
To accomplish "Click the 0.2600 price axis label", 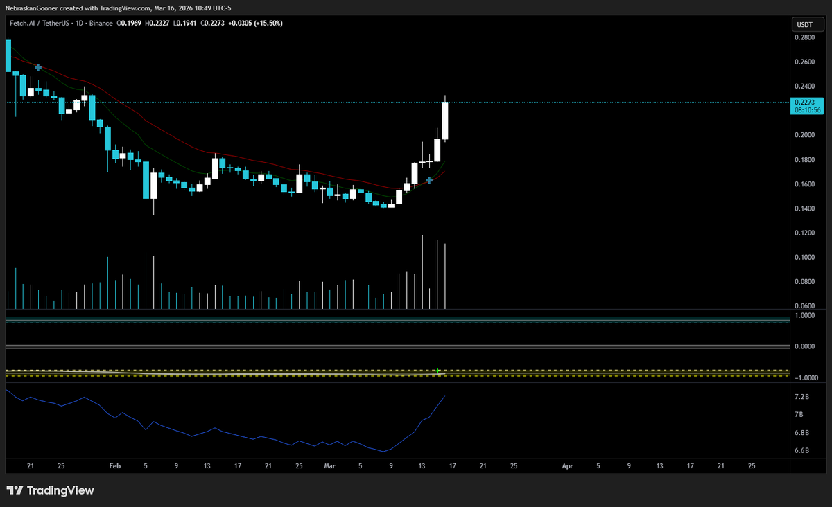I will pos(804,62).
